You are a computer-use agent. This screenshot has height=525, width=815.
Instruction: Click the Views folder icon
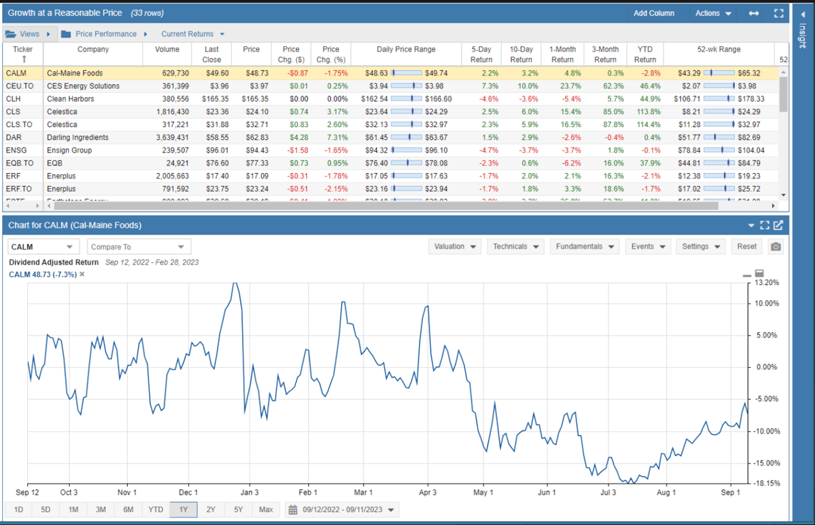pos(10,34)
